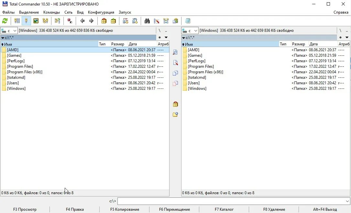Open the multi-rename tool icon
The height and width of the screenshot is (213, 351).
[157, 21]
